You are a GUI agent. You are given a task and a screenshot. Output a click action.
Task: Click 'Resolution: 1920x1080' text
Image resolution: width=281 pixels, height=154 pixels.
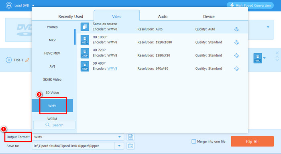[155, 42]
